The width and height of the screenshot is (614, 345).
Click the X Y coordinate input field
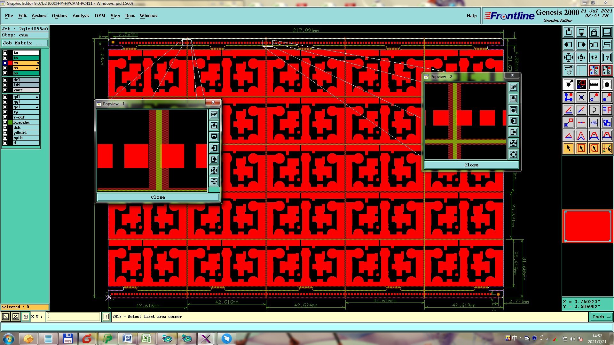pos(74,317)
